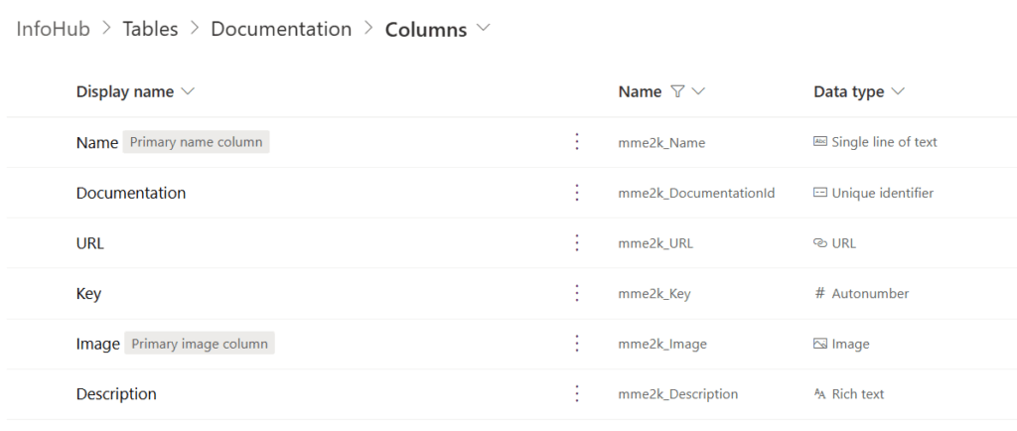Open Documentation table from the breadcrumb
The height and width of the screenshot is (431, 1017).
[281, 29]
